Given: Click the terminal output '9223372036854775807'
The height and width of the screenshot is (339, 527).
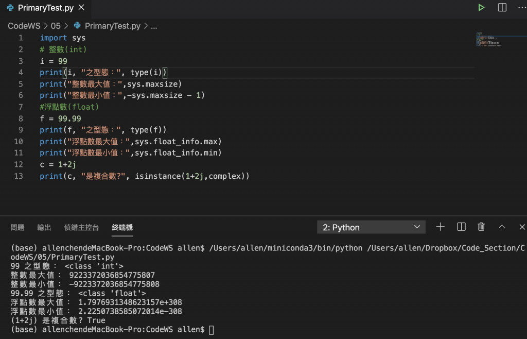Looking at the screenshot, I should coord(112,275).
